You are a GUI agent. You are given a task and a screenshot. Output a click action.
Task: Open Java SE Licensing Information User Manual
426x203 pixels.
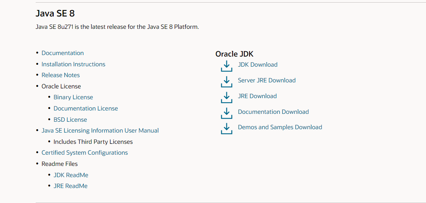100,130
